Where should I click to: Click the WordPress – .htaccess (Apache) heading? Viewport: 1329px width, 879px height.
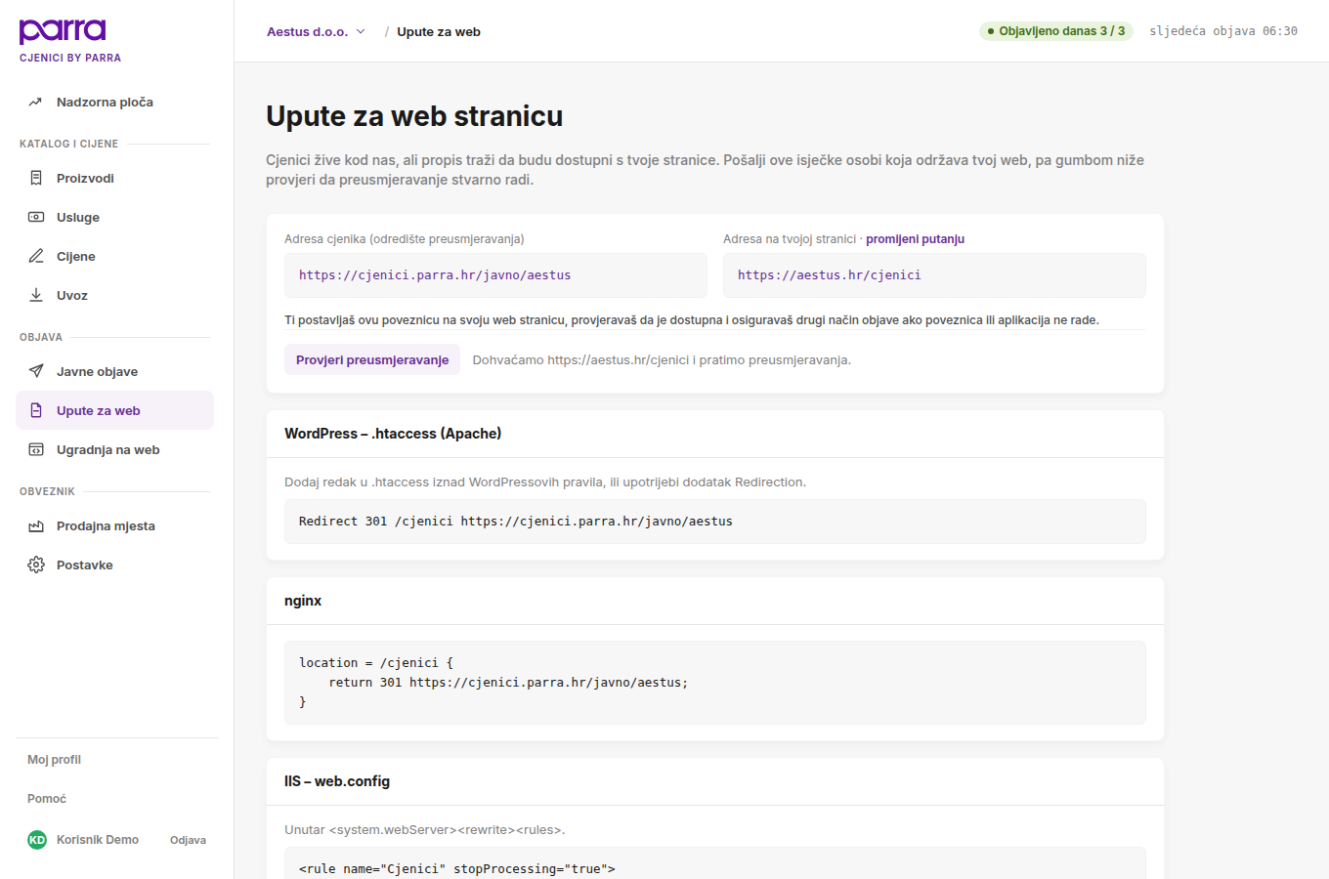[x=393, y=434]
